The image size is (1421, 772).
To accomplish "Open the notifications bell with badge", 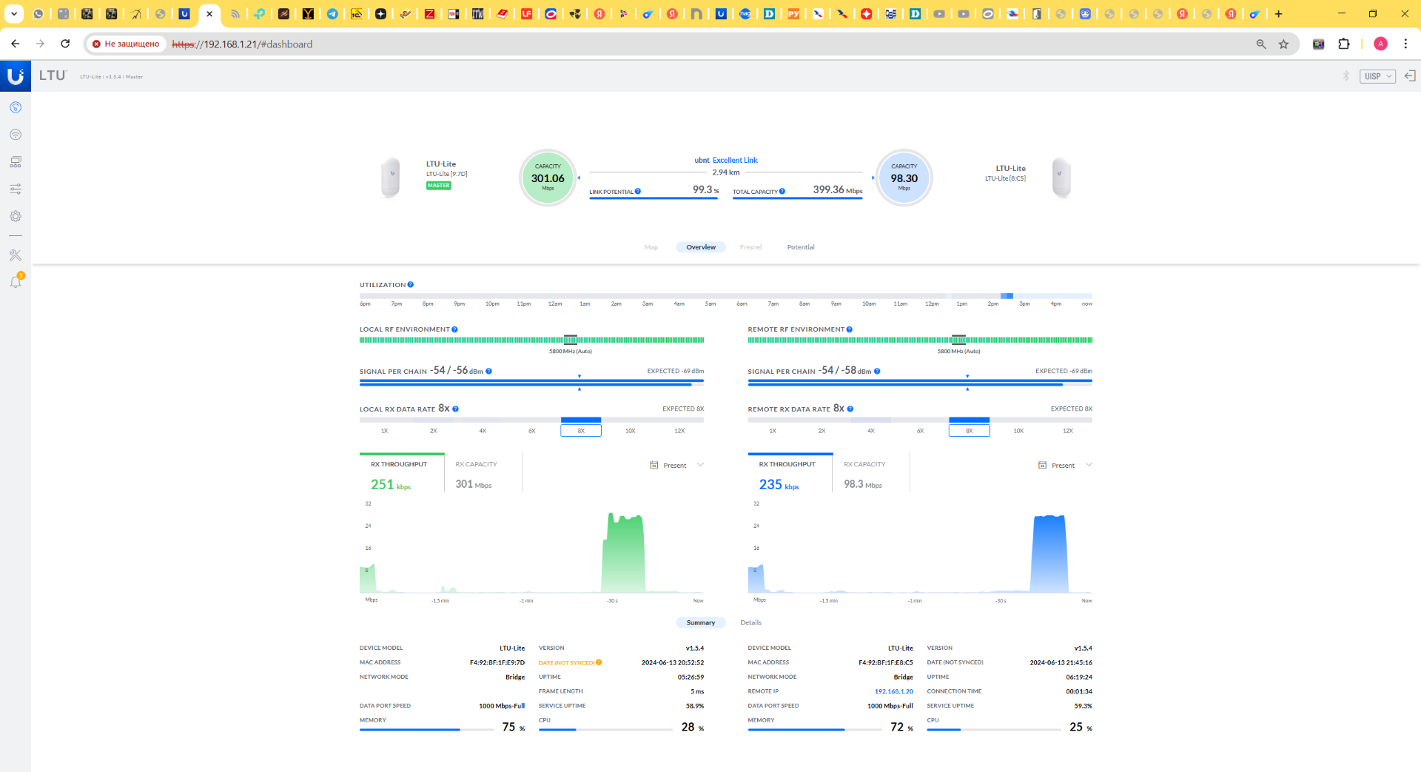I will coord(16,281).
